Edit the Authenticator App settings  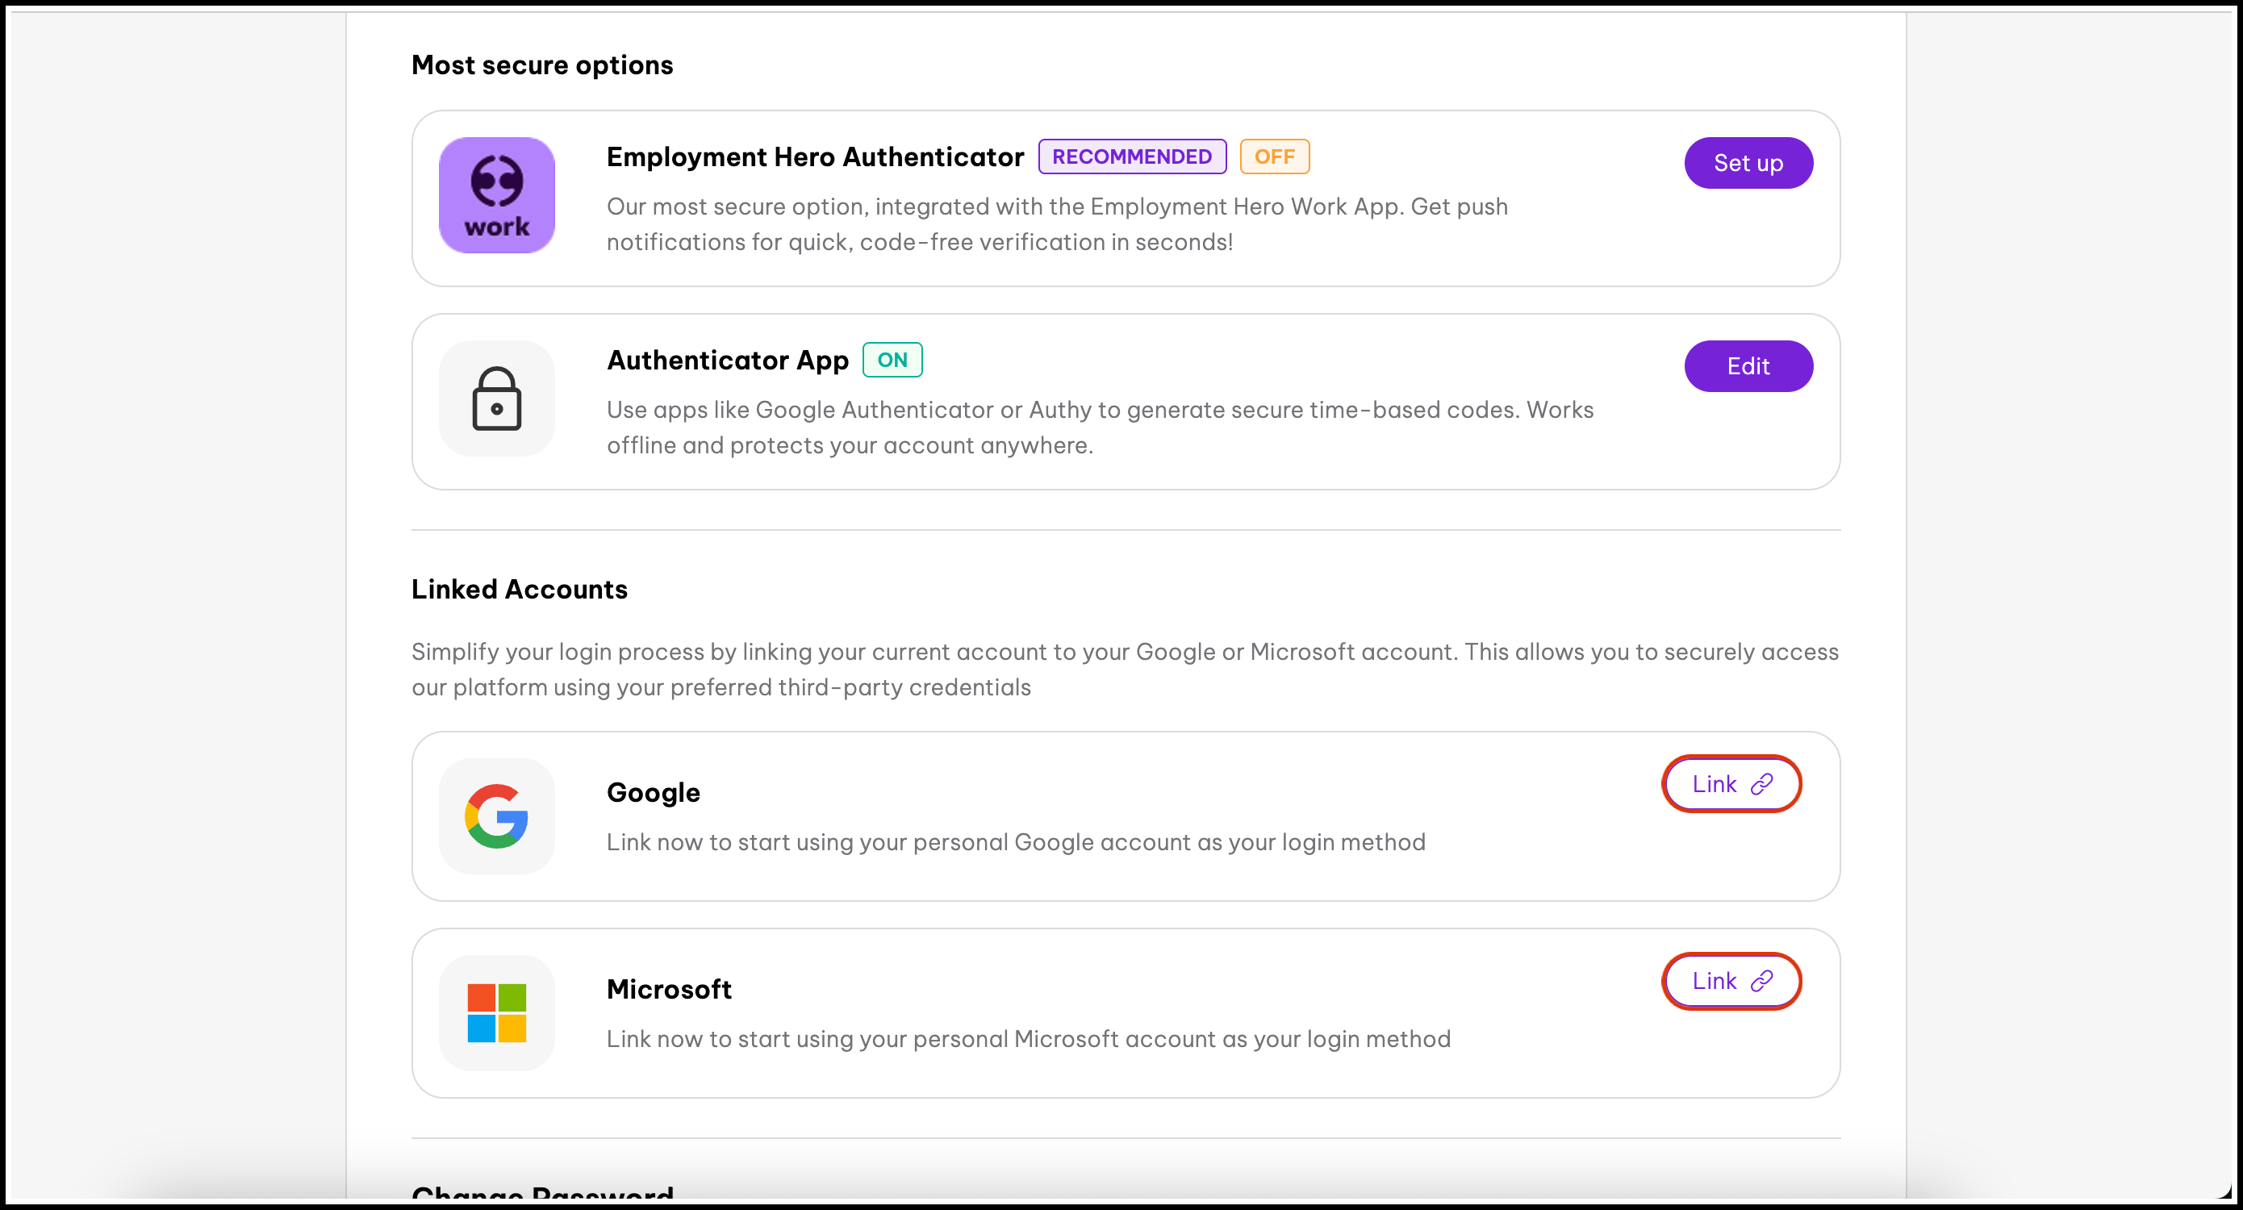click(x=1748, y=366)
